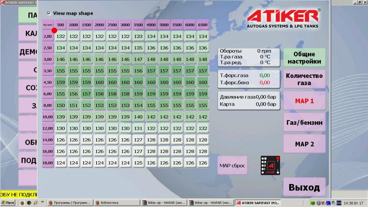Select the 500 rpm column header
Screen dimensions: 368x207
coord(61,25)
